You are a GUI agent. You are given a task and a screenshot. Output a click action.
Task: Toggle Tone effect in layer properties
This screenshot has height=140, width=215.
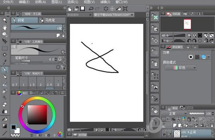pyautogui.click(x=197, y=57)
